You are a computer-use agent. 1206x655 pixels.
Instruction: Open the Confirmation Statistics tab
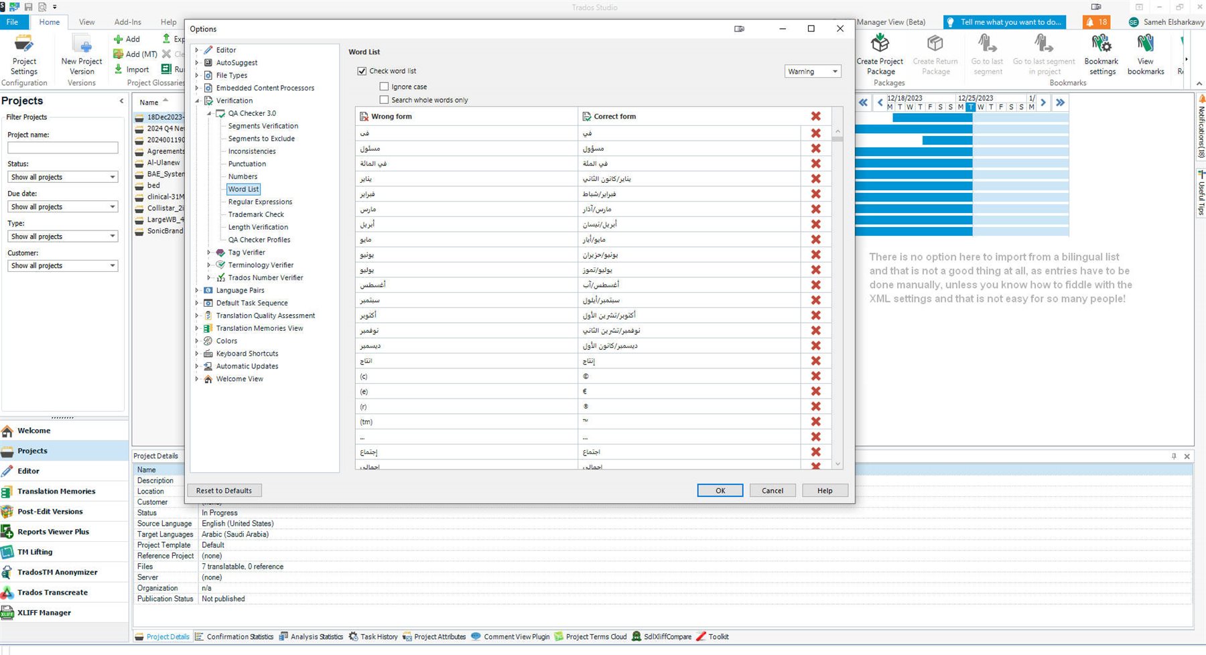[x=234, y=637]
